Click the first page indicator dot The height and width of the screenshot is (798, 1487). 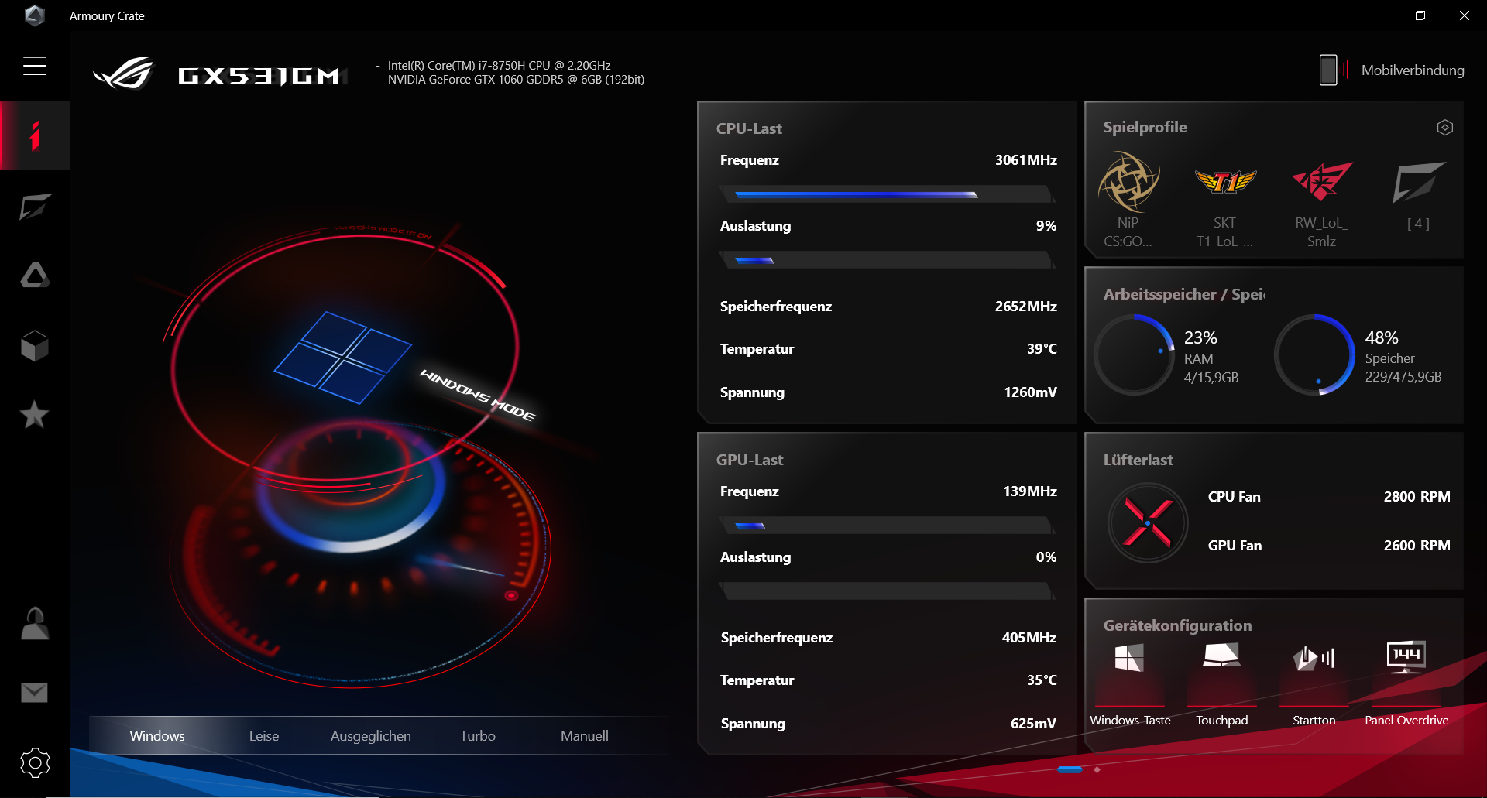pos(1070,769)
